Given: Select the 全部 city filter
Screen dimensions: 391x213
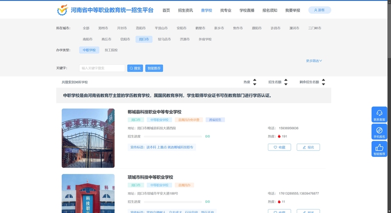Looking at the screenshot, I should click(86, 28).
